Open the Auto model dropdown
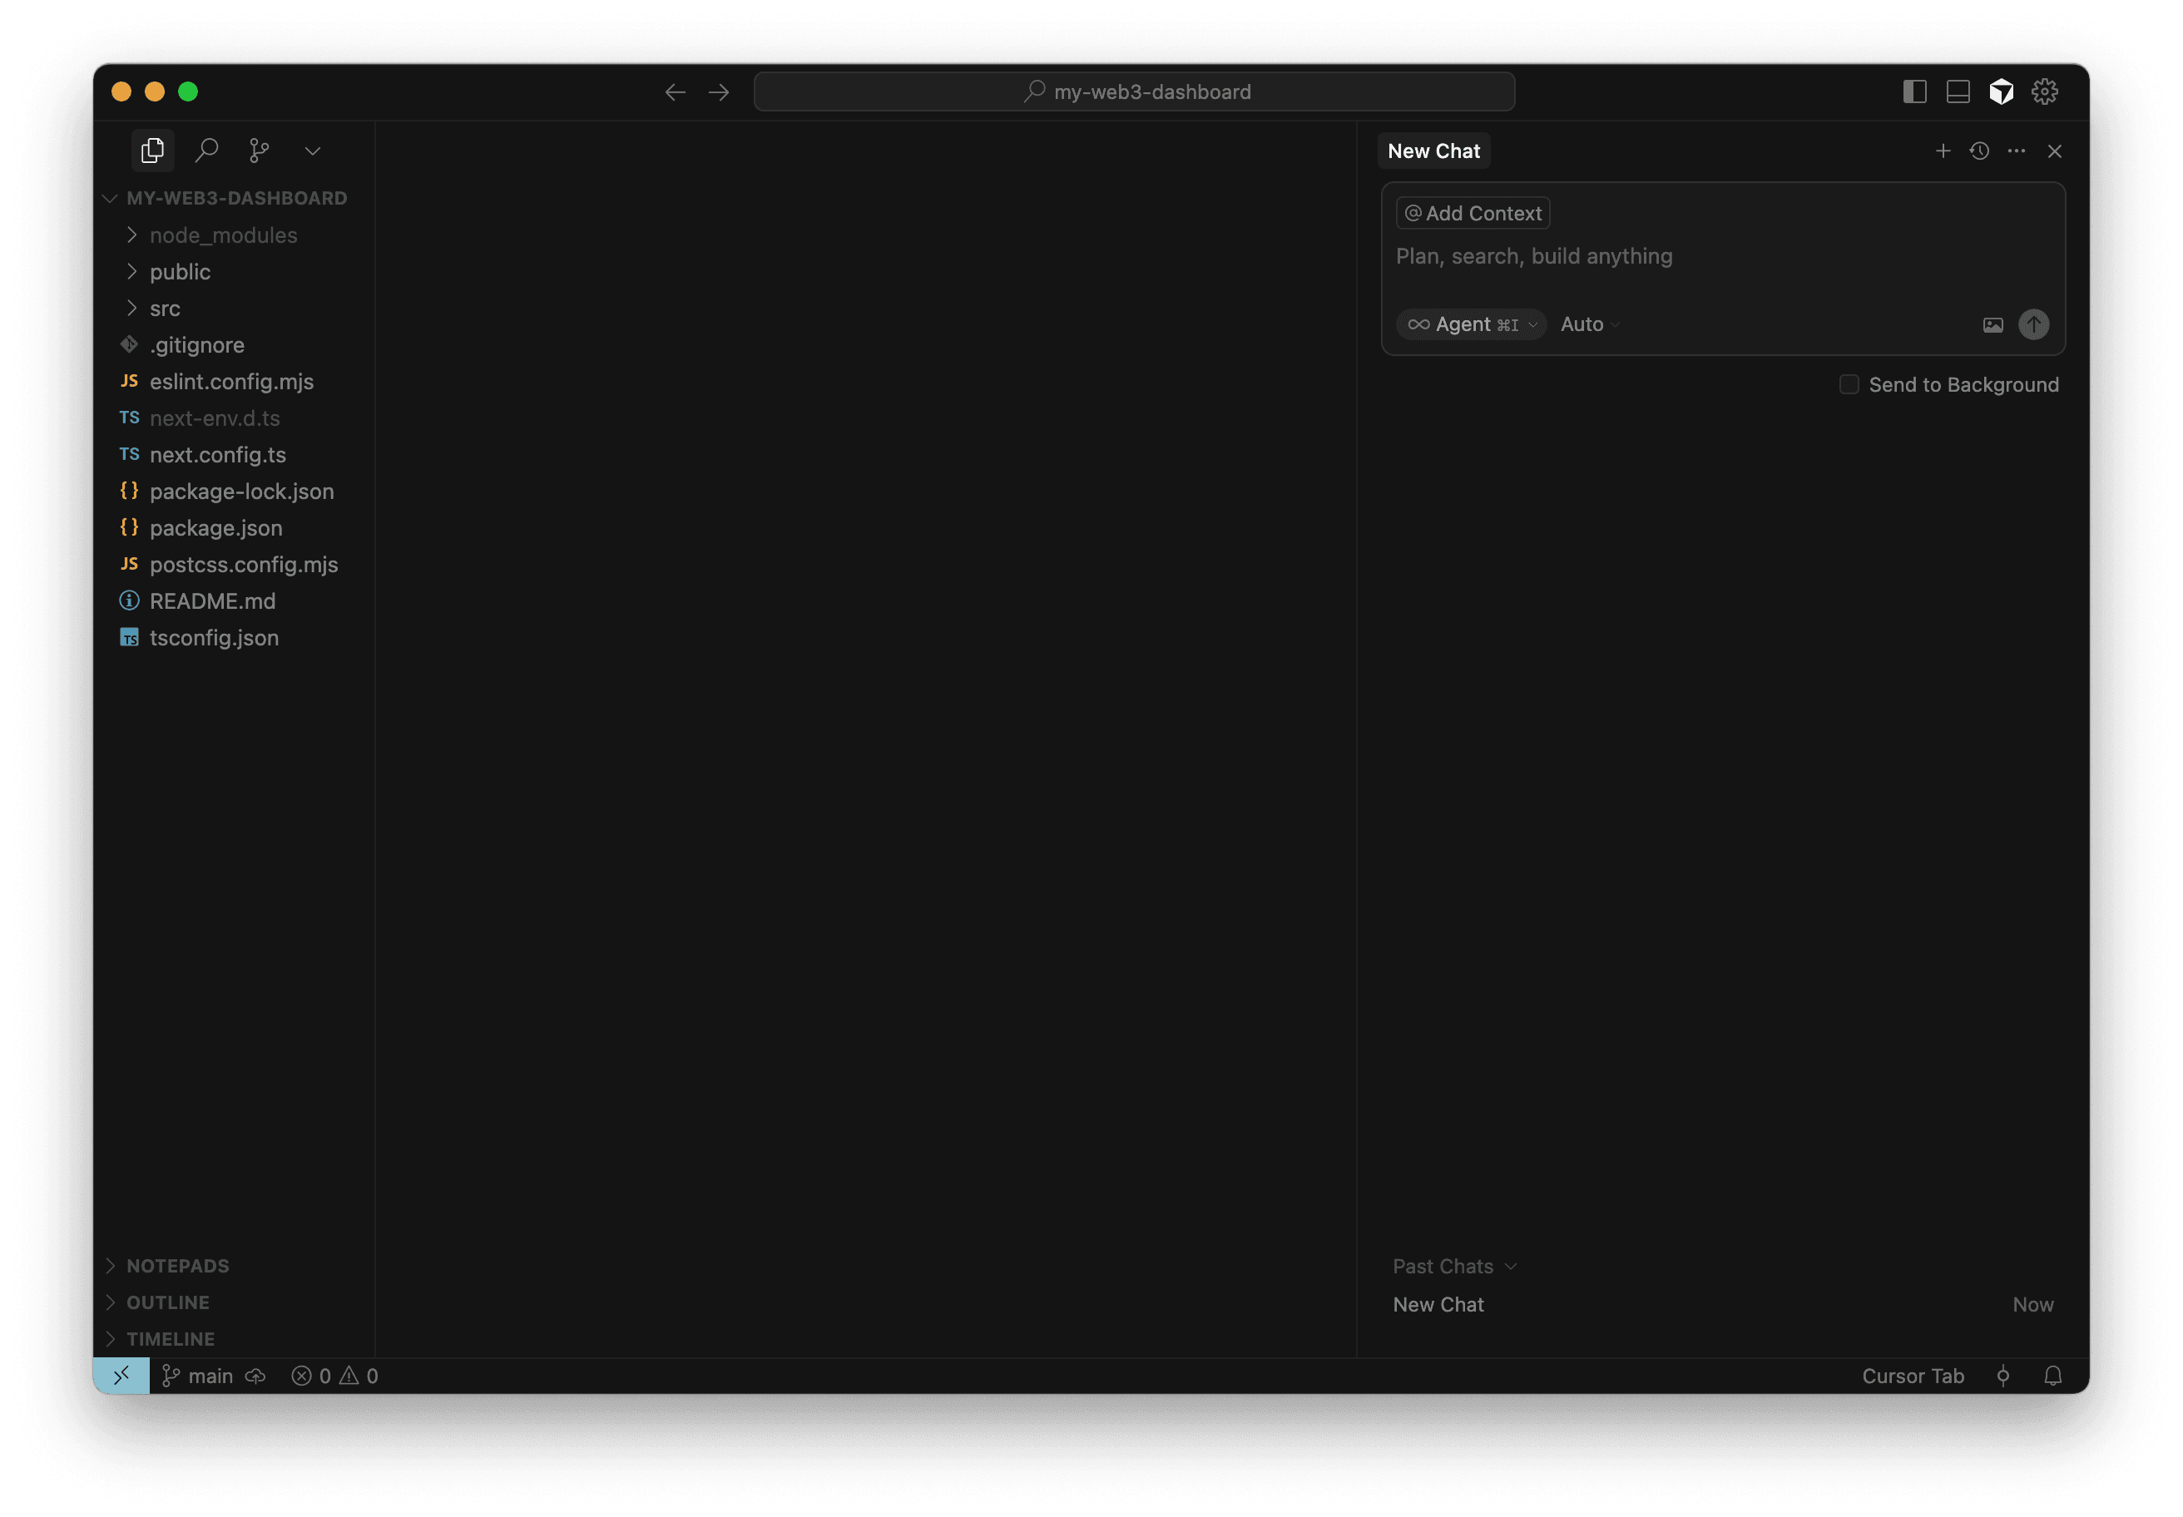The height and width of the screenshot is (1517, 2183). click(1589, 324)
